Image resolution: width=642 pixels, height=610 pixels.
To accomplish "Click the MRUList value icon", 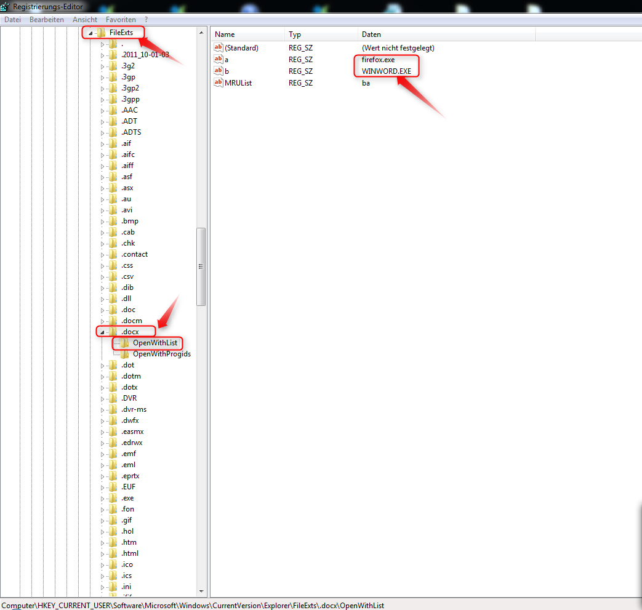I will click(x=218, y=82).
